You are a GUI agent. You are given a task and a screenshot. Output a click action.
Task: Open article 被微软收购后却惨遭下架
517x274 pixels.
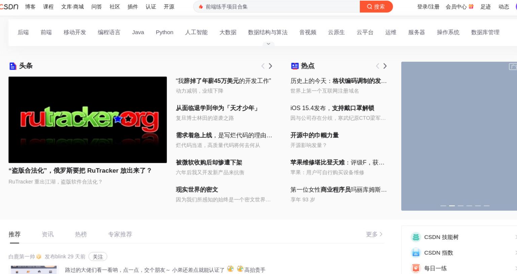(x=209, y=163)
